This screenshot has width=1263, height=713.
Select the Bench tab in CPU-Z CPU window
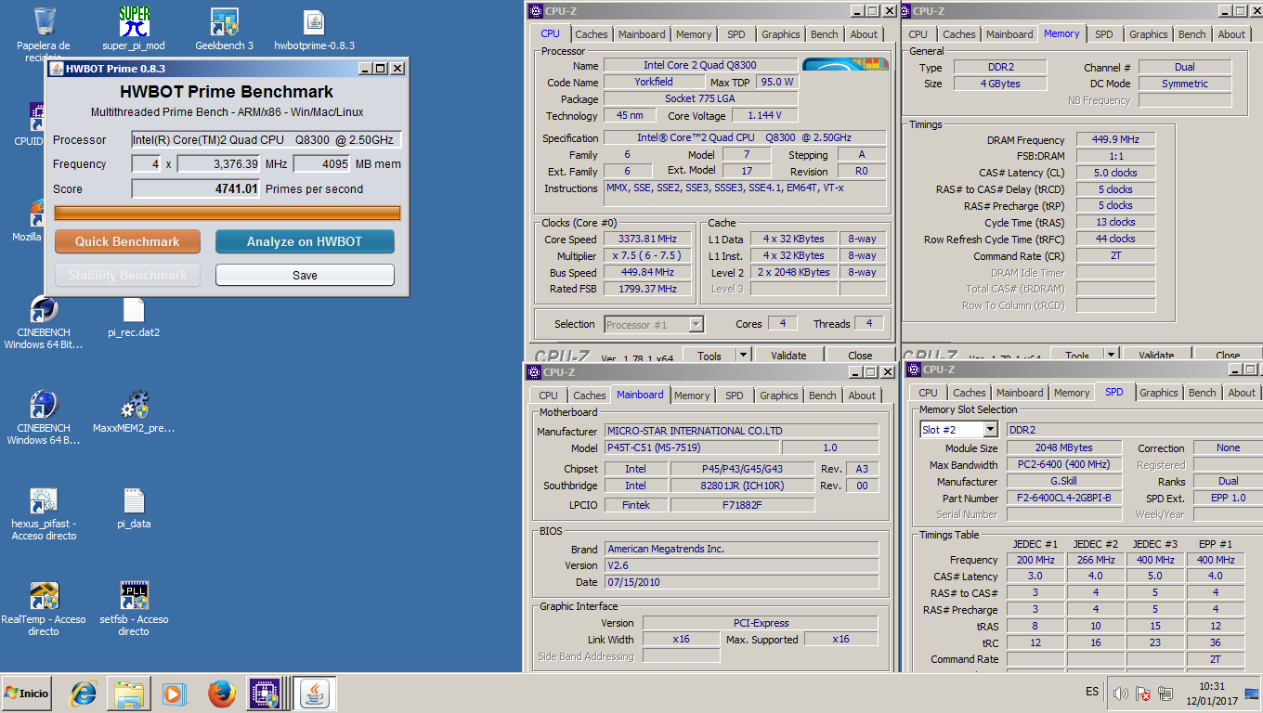click(x=824, y=34)
